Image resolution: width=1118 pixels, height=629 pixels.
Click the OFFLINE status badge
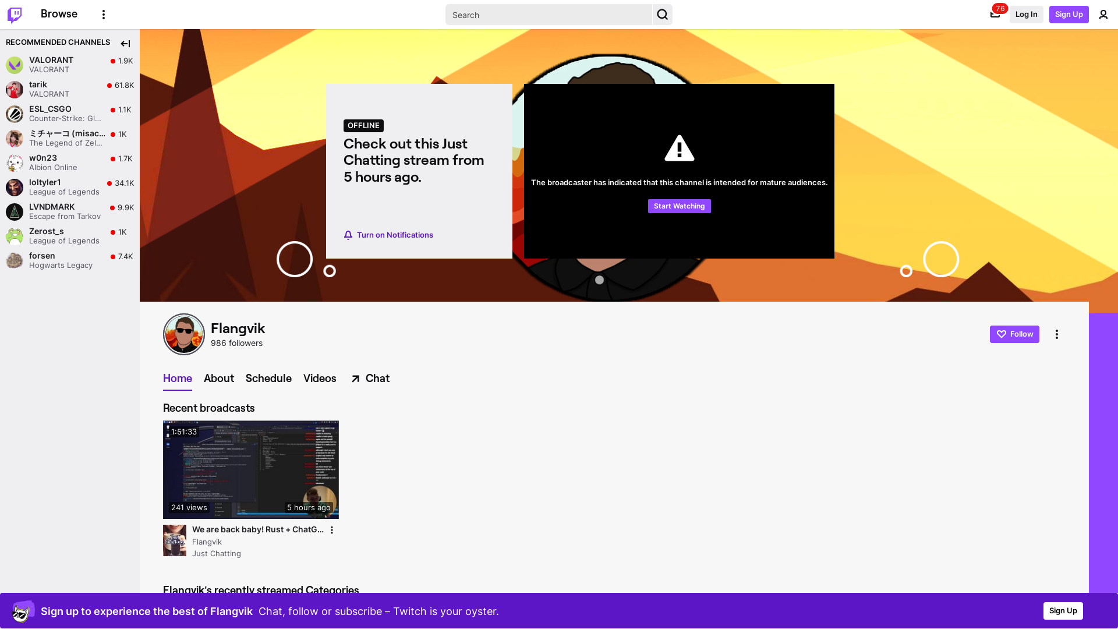(x=363, y=126)
